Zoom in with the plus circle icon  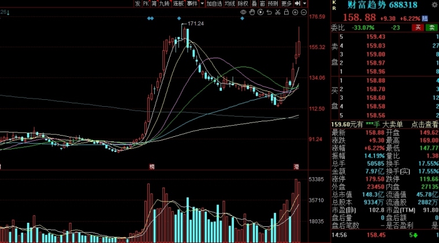tap(295, 12)
